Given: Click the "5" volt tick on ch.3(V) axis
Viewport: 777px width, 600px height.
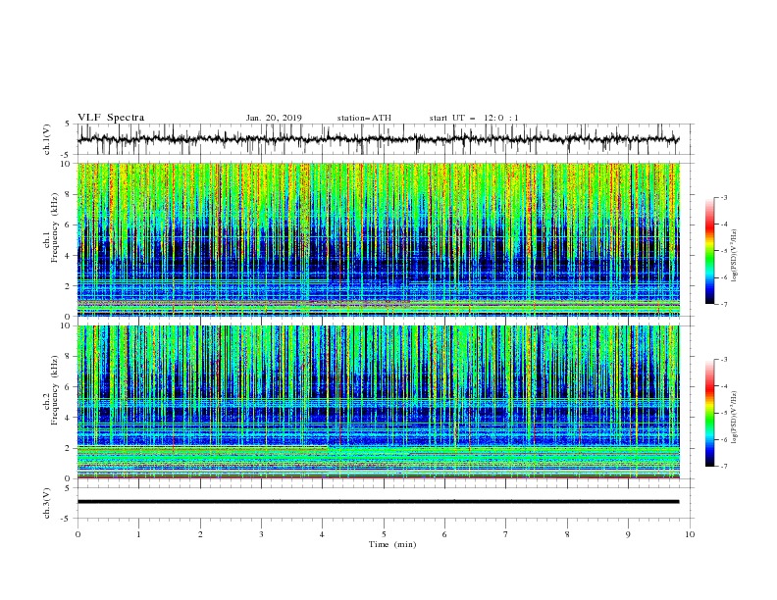Looking at the screenshot, I should click(x=68, y=488).
